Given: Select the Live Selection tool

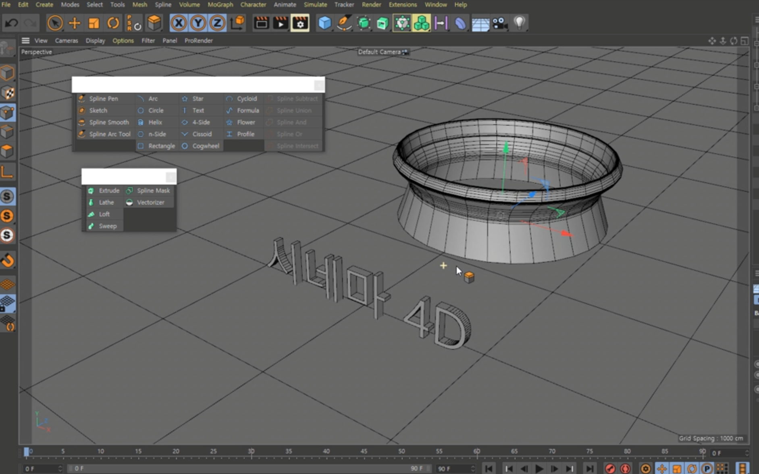Looking at the screenshot, I should point(55,23).
